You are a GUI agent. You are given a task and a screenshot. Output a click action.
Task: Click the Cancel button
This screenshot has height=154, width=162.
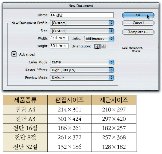click(138, 23)
